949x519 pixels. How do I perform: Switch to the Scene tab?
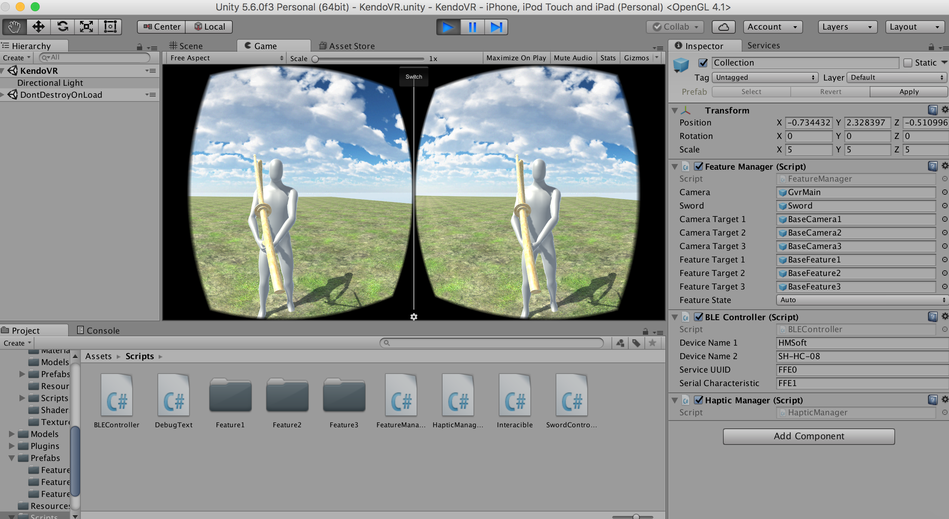(x=186, y=46)
